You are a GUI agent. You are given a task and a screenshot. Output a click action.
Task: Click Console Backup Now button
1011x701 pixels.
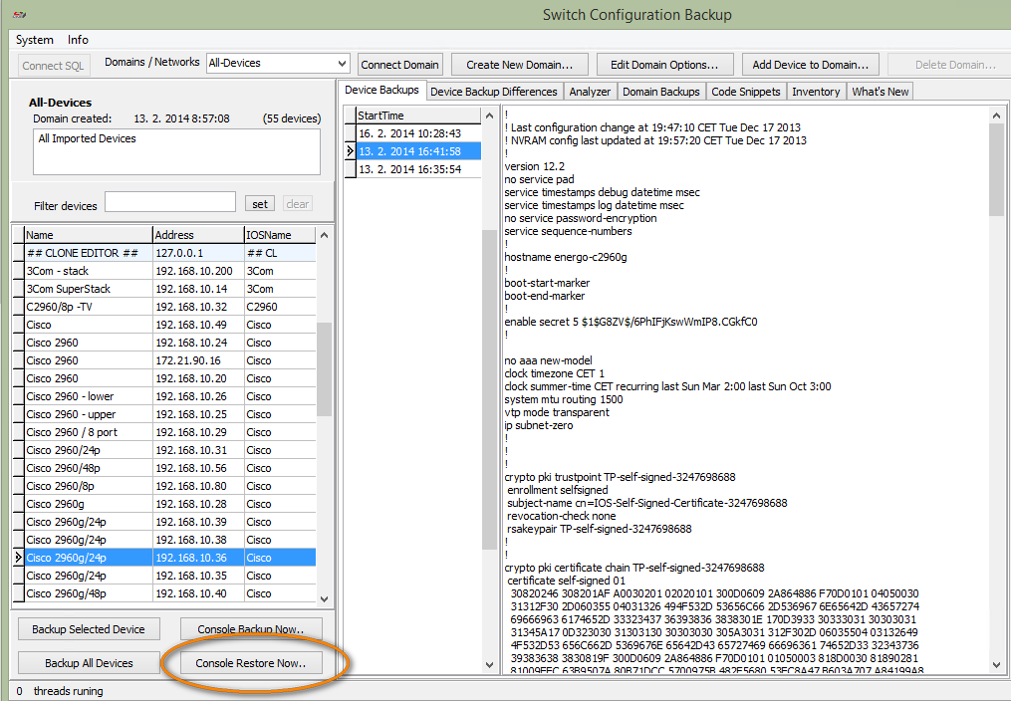pos(251,629)
